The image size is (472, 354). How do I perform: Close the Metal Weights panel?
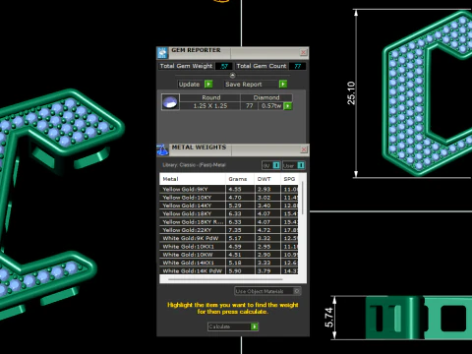pos(304,149)
